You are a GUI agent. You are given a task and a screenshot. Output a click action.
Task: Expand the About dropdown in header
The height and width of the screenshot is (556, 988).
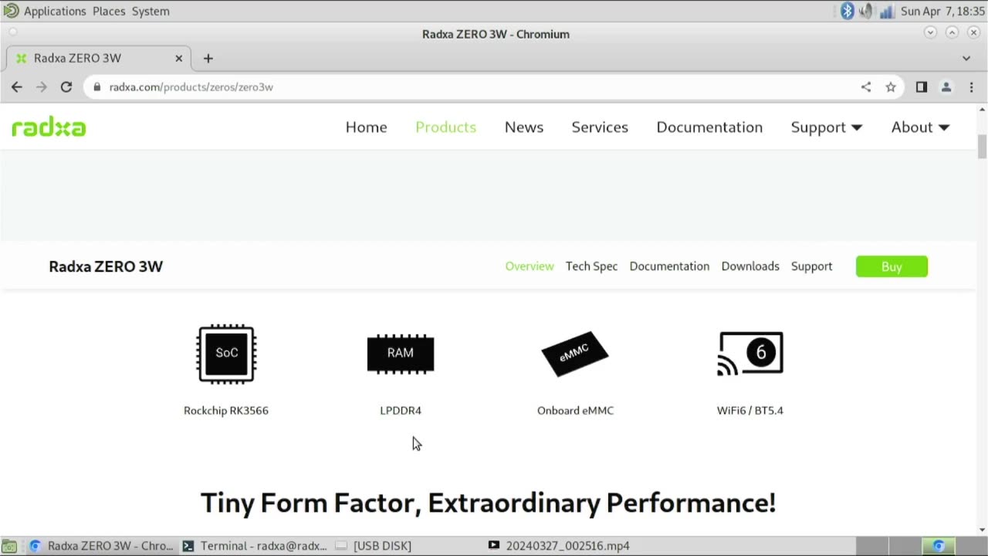point(920,127)
